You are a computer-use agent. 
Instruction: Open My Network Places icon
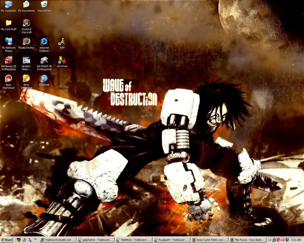tap(9, 45)
